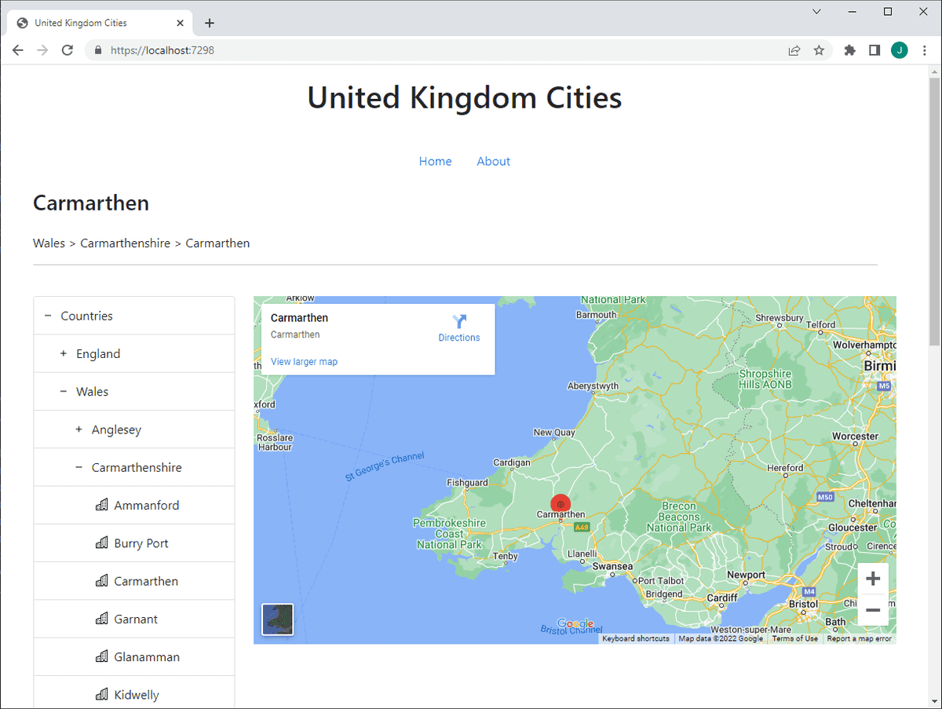Screen dimensions: 942x709
Task: Expand the Anglesey tree node
Action: click(78, 429)
